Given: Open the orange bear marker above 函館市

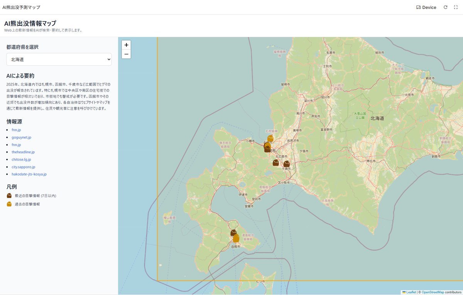Looking at the screenshot, I should tap(236, 238).
